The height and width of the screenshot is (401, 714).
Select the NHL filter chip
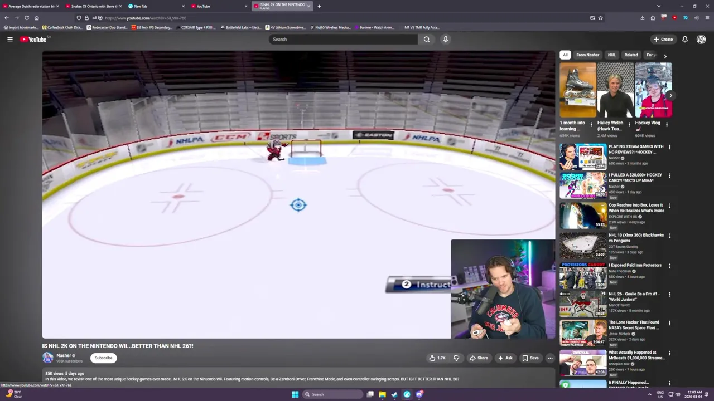point(612,55)
